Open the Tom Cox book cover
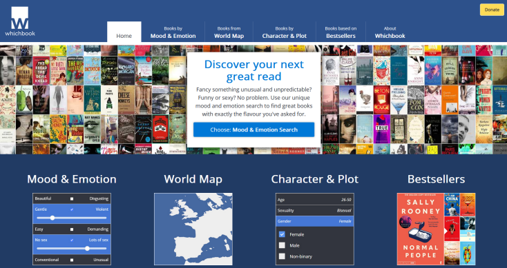The height and width of the screenshot is (268, 507). tap(416, 100)
